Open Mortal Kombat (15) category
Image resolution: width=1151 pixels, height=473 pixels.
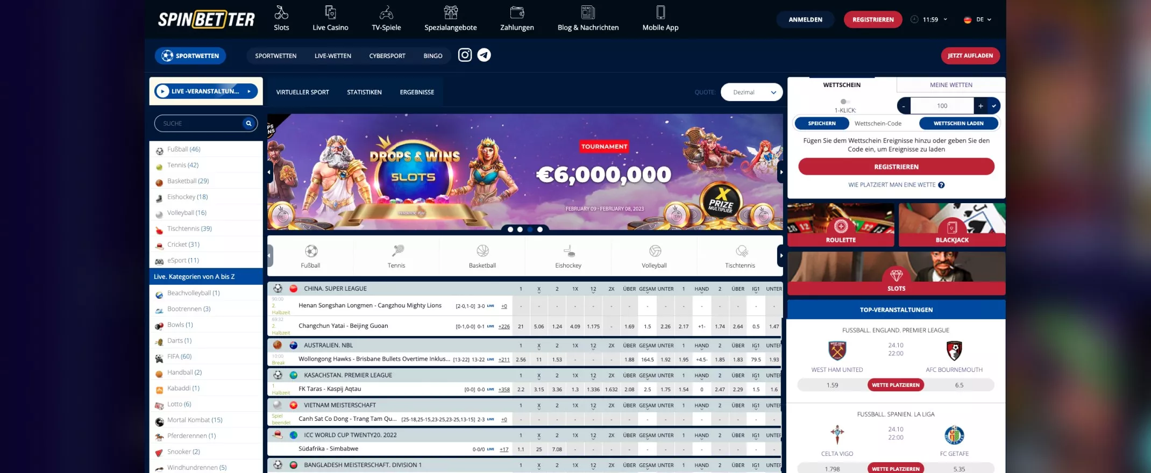pos(206,420)
